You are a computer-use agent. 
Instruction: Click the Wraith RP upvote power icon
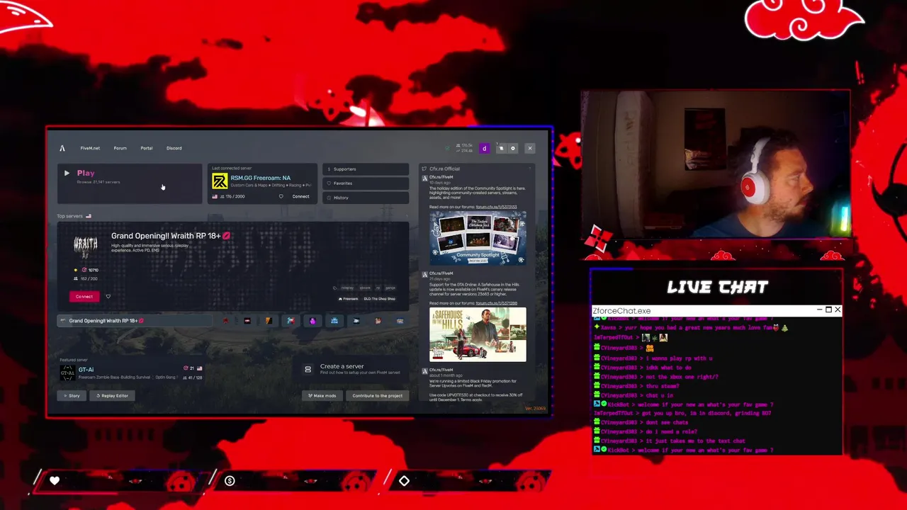[84, 270]
